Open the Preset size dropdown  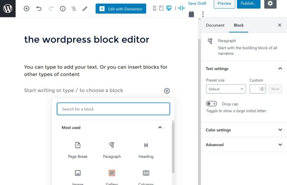pos(226,89)
